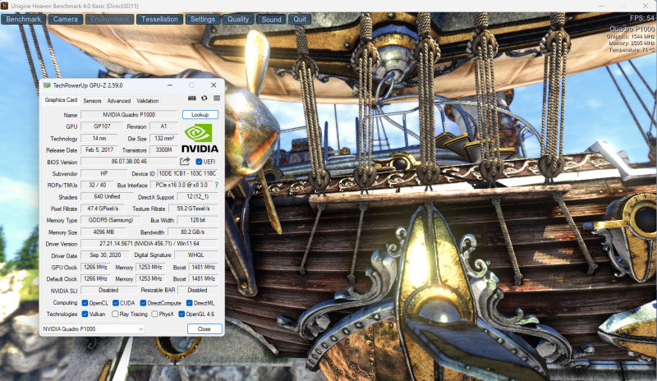Click the Revision value A1

(x=163, y=126)
